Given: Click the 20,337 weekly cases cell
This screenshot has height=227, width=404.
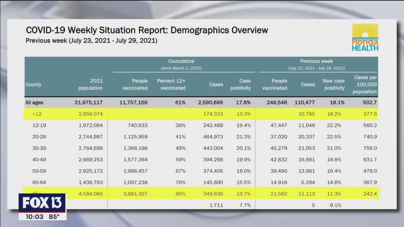Looking at the screenshot, I should coord(306,137).
